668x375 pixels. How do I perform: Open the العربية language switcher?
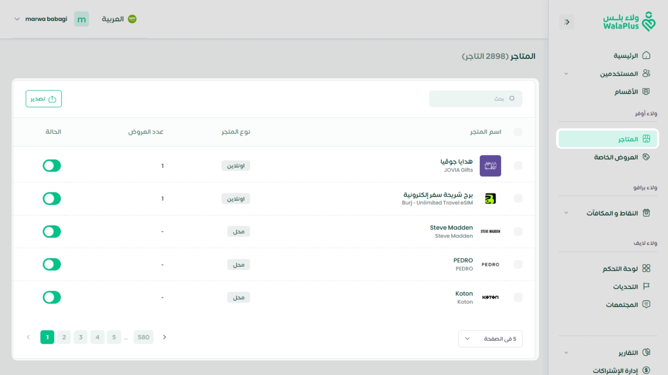119,19
